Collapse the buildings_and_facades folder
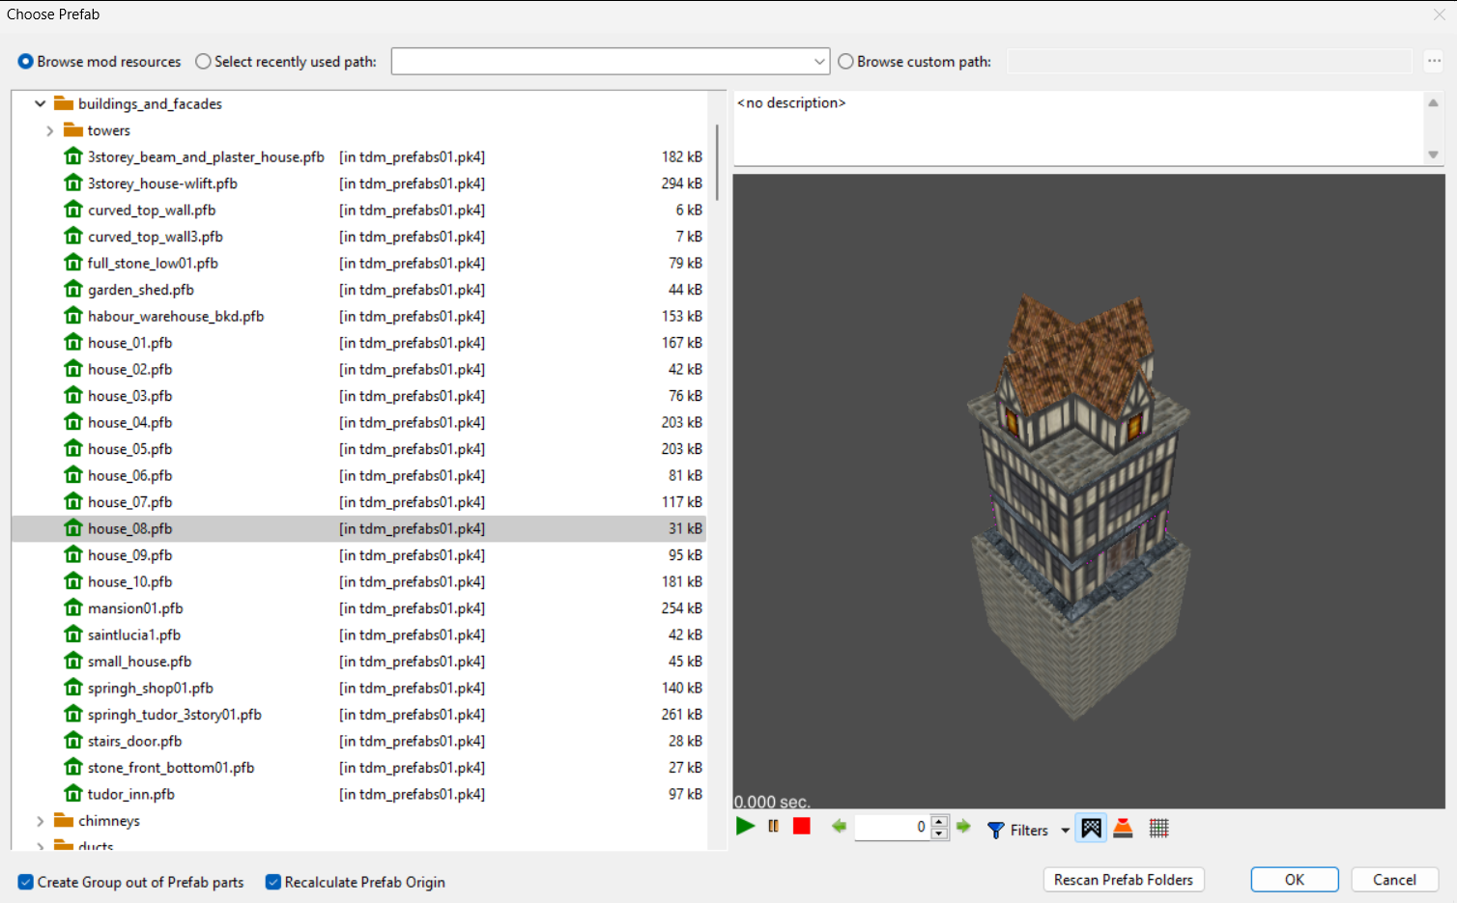1457x903 pixels. [40, 104]
